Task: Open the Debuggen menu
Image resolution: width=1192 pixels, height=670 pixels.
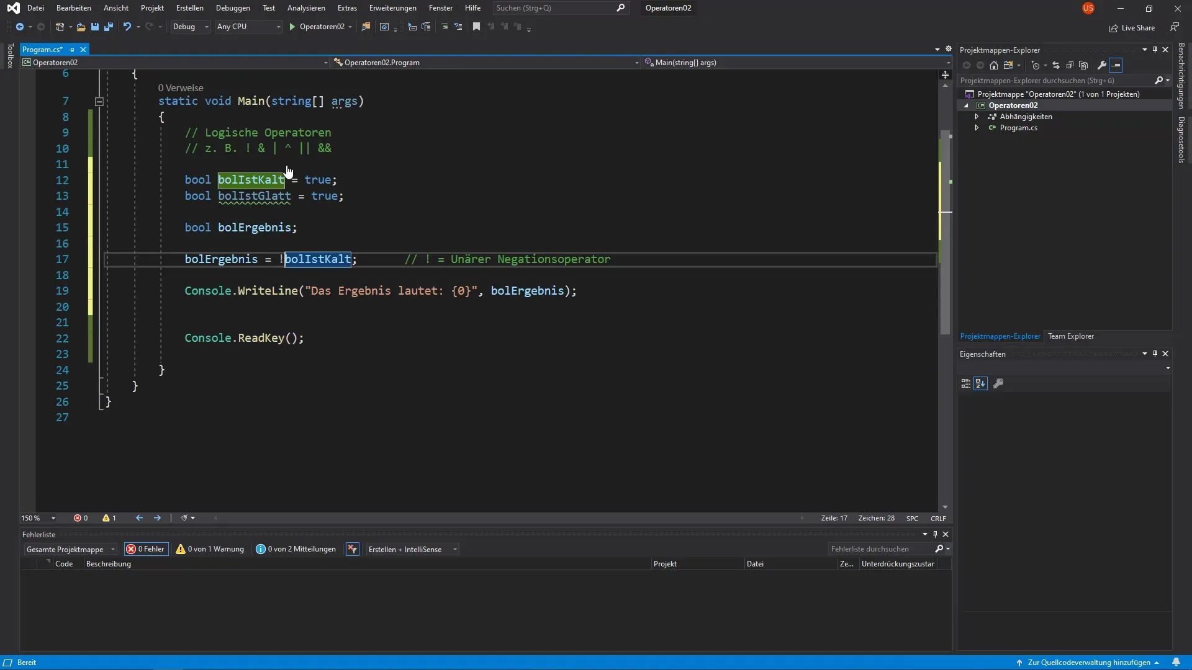Action: pyautogui.click(x=233, y=8)
